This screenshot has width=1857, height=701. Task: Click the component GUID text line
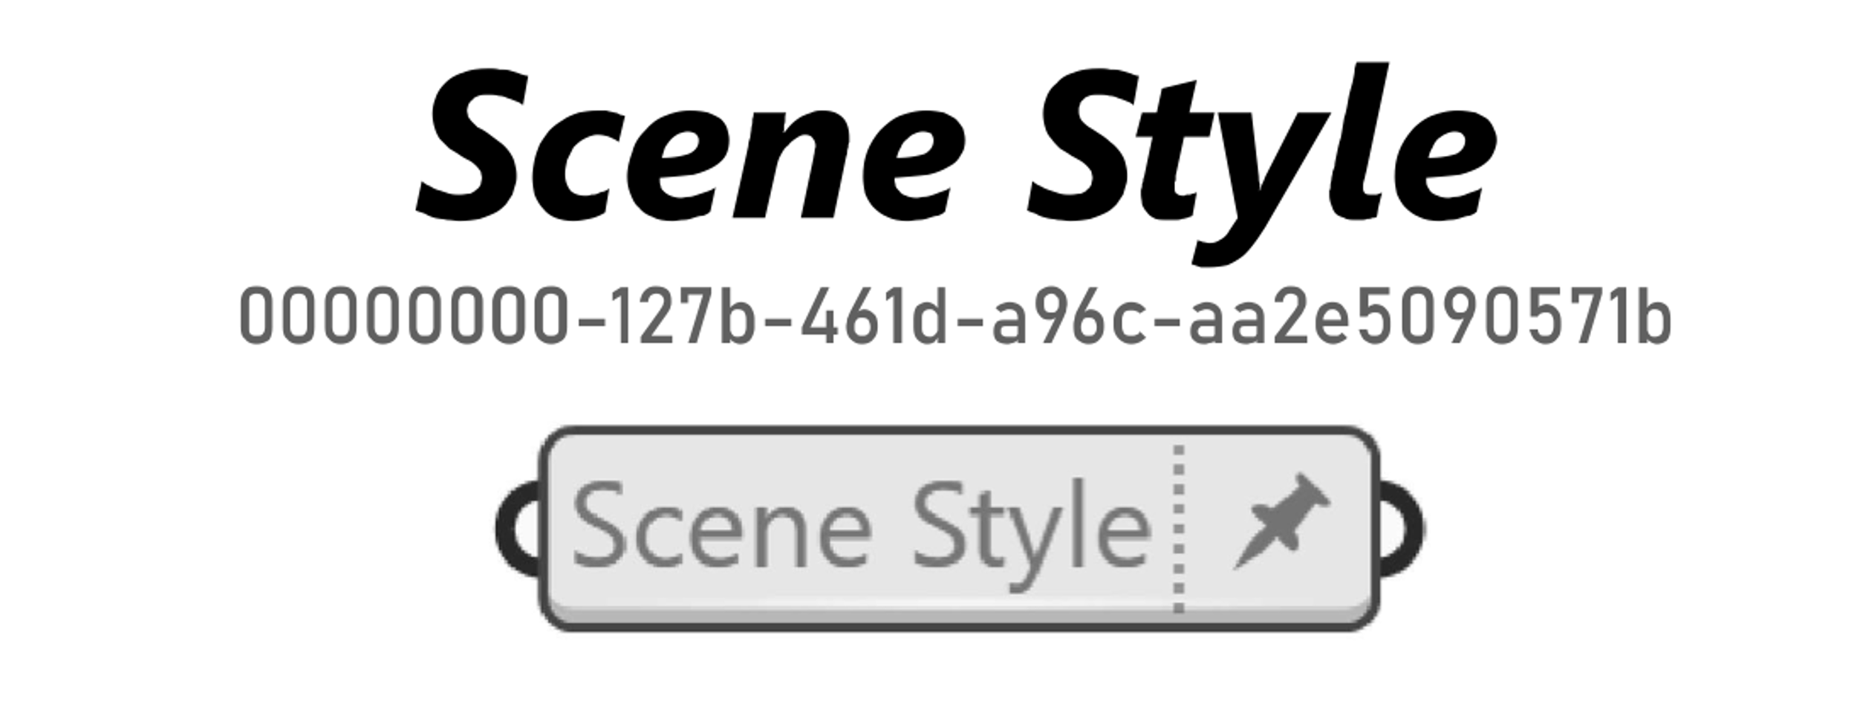pyautogui.click(x=954, y=316)
